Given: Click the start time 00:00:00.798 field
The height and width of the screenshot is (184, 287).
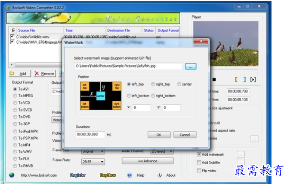Looking at the screenshot, I should tap(238, 91).
